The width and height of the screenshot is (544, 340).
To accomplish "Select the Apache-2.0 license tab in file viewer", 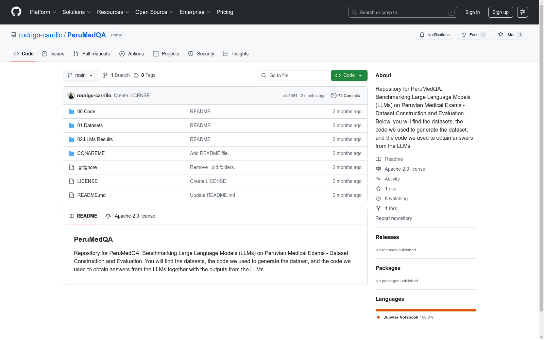I will point(131,216).
